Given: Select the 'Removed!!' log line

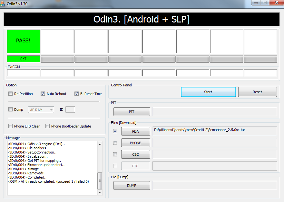Looking at the screenshot, I should 26,173.
